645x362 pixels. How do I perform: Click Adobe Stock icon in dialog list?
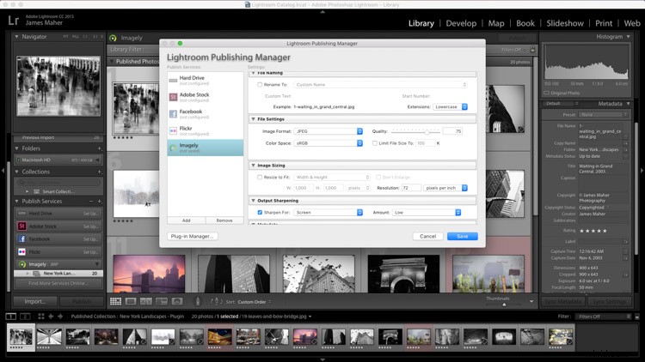coord(173,97)
